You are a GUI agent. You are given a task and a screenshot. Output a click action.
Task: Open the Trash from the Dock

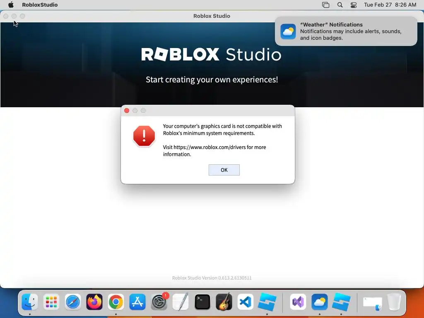coord(394,302)
